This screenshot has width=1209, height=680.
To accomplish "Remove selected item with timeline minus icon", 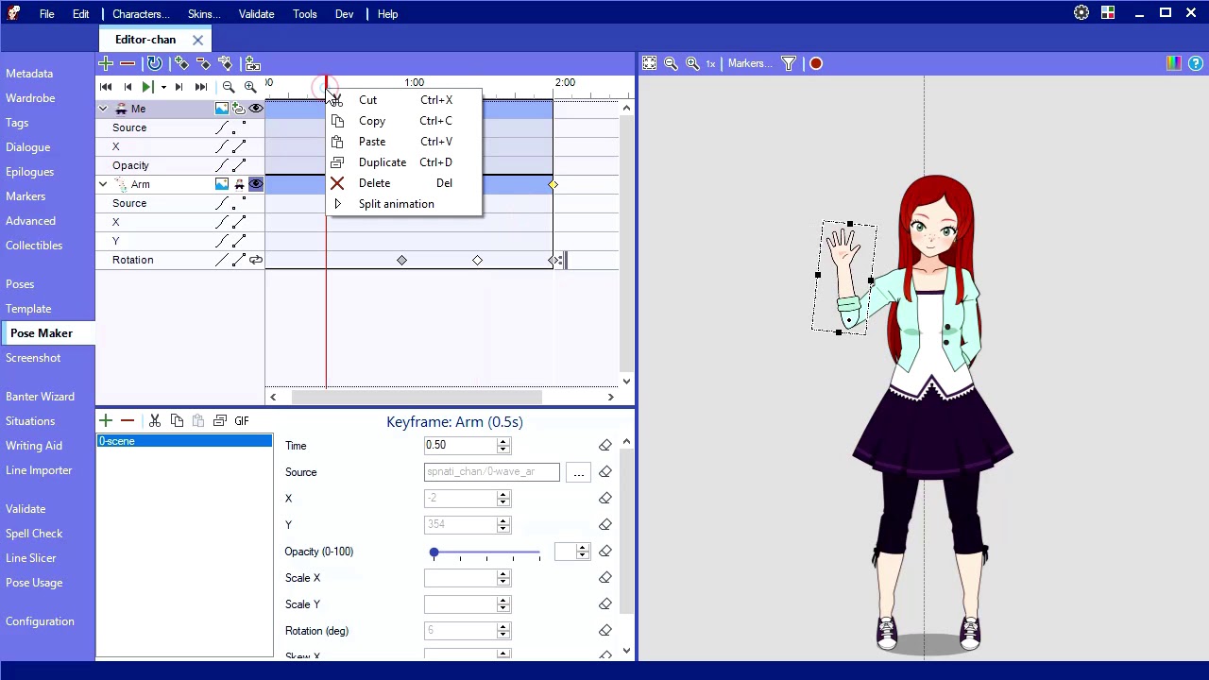I will coord(128,63).
